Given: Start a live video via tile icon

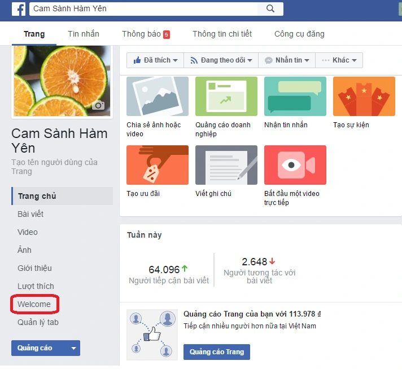Looking at the screenshot, I should tap(295, 165).
